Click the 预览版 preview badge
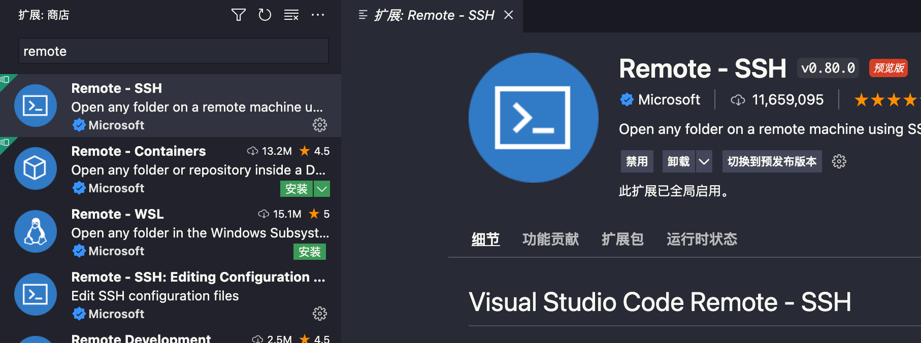Image resolution: width=921 pixels, height=343 pixels. point(889,68)
